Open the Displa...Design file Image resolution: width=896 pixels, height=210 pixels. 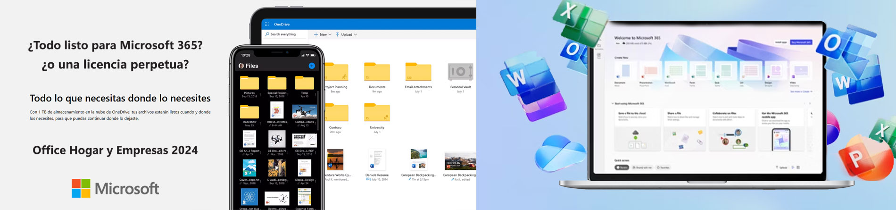pos(305,168)
